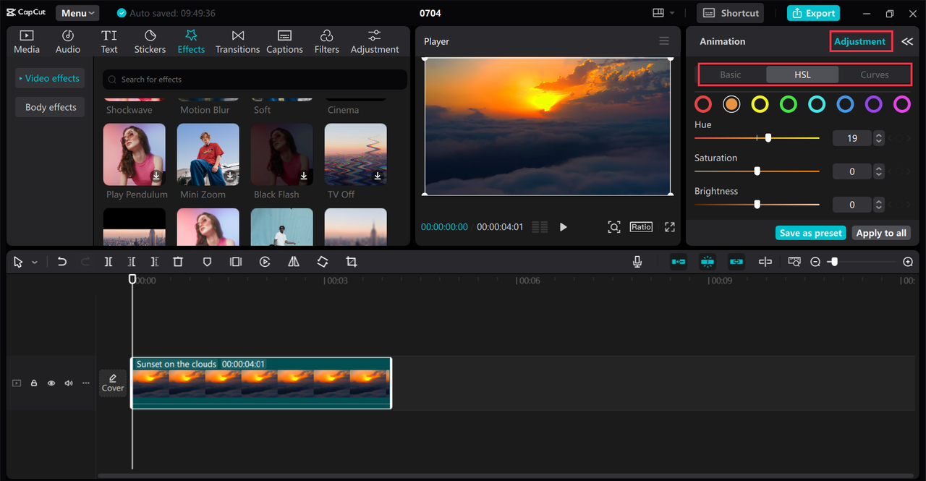Viewport: 926px width, 481px height.
Task: Click the Mirror flip tool
Action: point(294,262)
